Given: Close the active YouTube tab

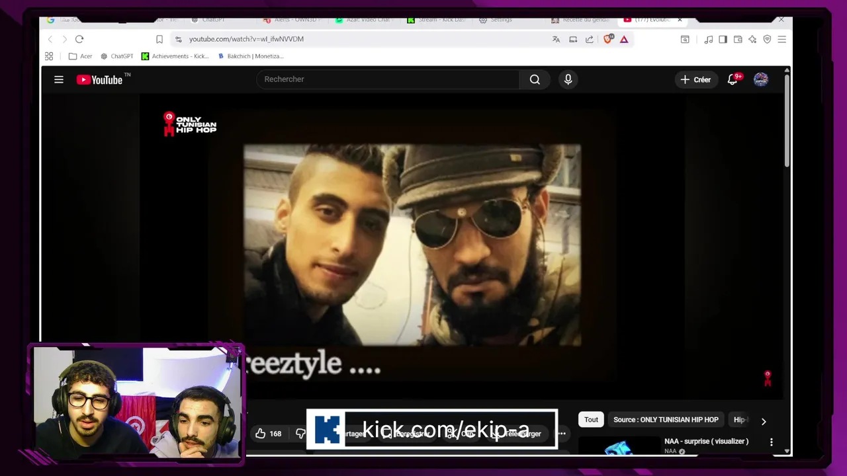Looking at the screenshot, I should pyautogui.click(x=680, y=20).
